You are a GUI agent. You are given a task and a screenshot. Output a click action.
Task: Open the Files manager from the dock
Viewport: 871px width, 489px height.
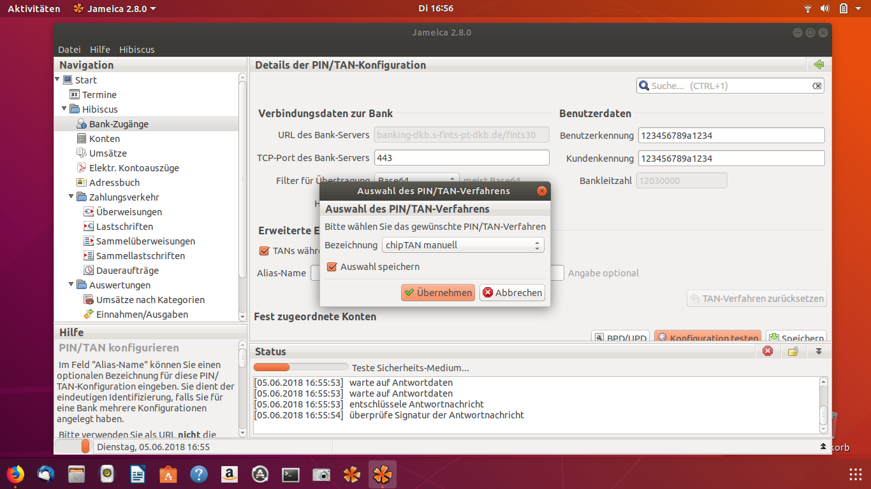tap(77, 474)
